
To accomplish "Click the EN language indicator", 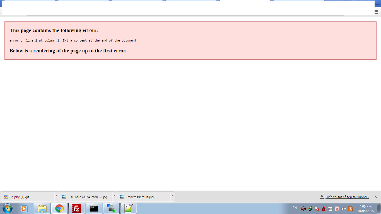I will pos(295,208).
